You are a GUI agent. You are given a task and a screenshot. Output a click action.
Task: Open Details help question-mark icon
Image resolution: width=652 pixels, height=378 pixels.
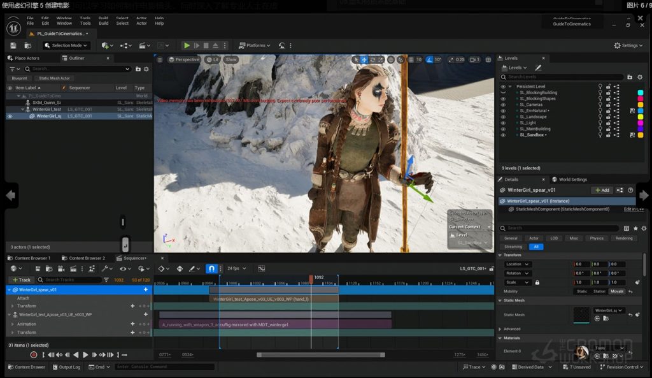click(630, 190)
